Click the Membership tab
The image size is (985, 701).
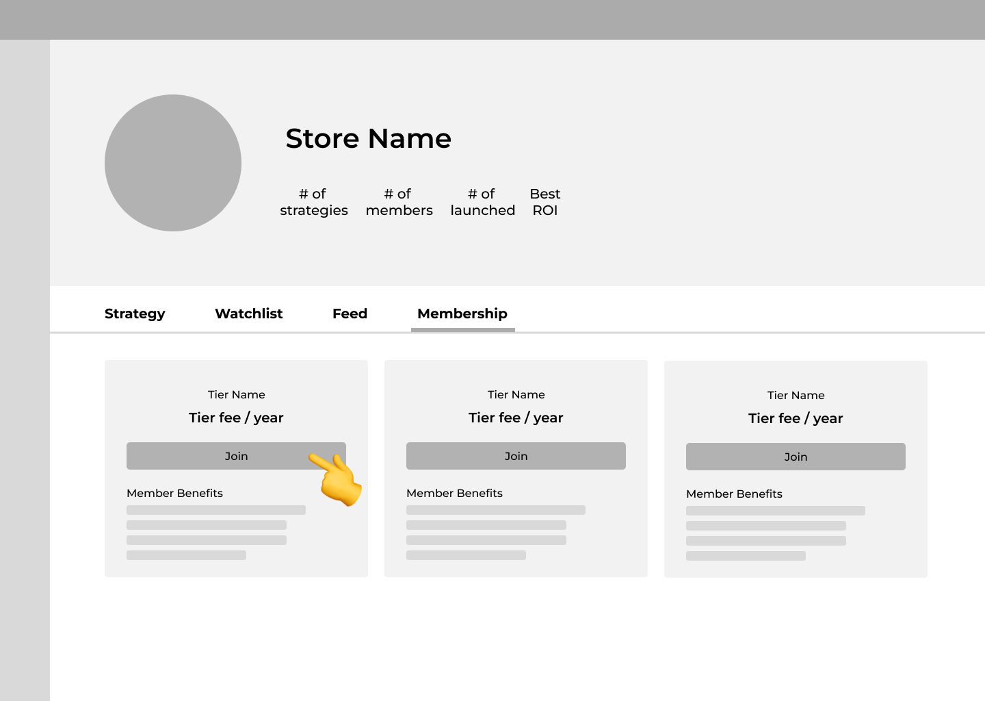point(462,314)
